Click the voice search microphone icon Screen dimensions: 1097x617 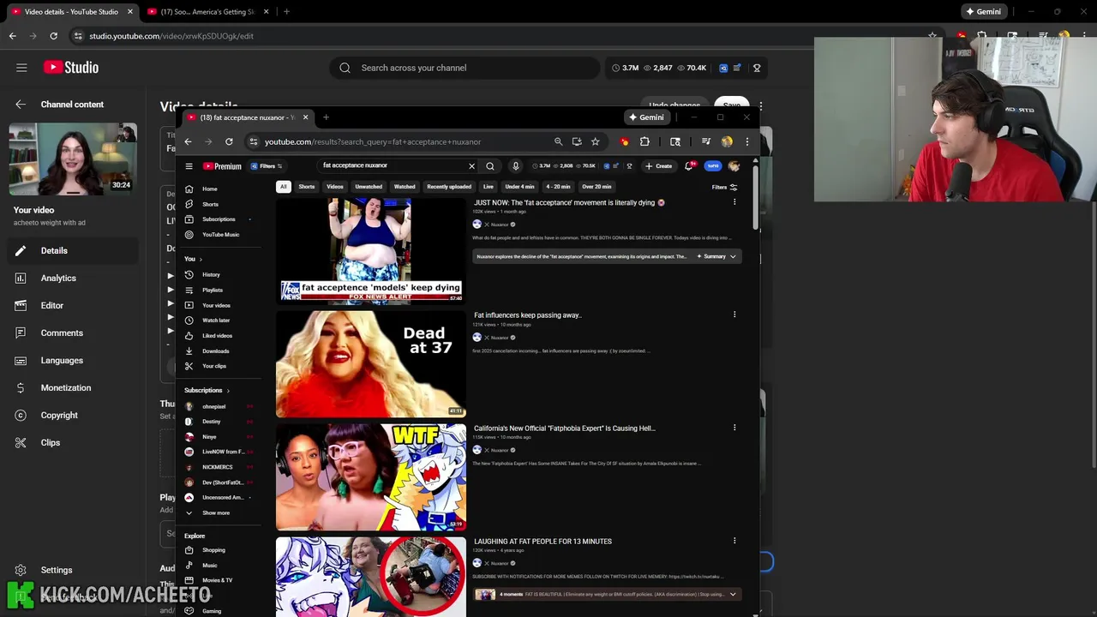(x=515, y=166)
